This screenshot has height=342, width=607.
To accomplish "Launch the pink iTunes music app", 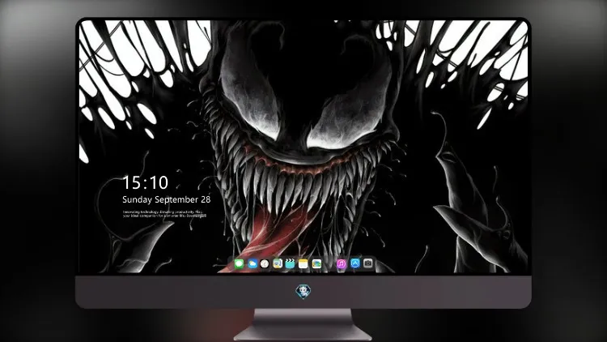I will click(x=342, y=264).
